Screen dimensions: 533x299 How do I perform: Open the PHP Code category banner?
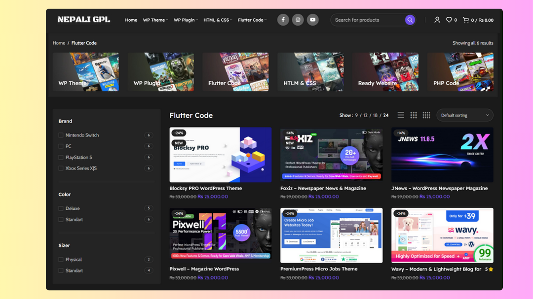[x=460, y=71]
